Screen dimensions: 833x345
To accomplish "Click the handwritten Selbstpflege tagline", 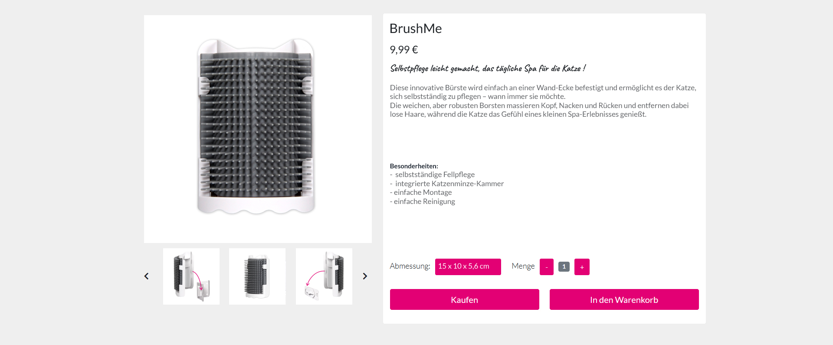I will click(488, 69).
